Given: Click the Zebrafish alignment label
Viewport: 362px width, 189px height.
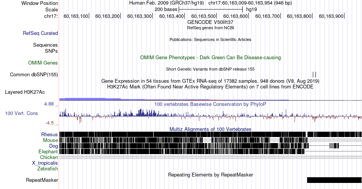Looking at the screenshot, I should (48, 169).
